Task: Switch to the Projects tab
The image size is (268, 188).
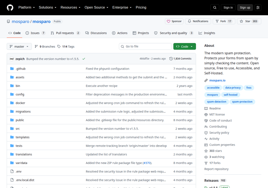Action: [x=141, y=33]
